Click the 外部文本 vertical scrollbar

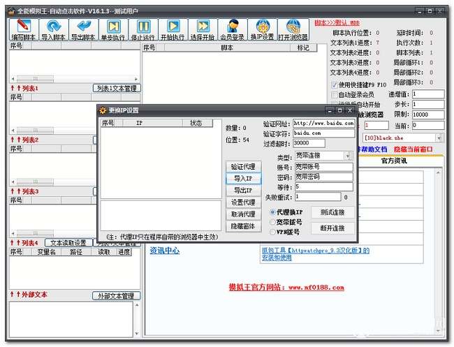[x=137, y=319]
